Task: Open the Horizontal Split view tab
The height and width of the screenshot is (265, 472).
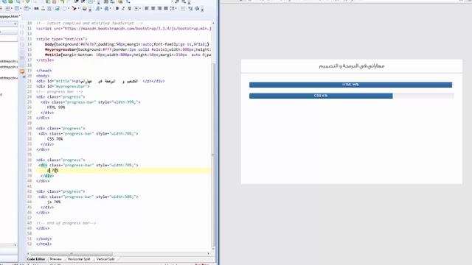Action: pyautogui.click(x=79, y=259)
